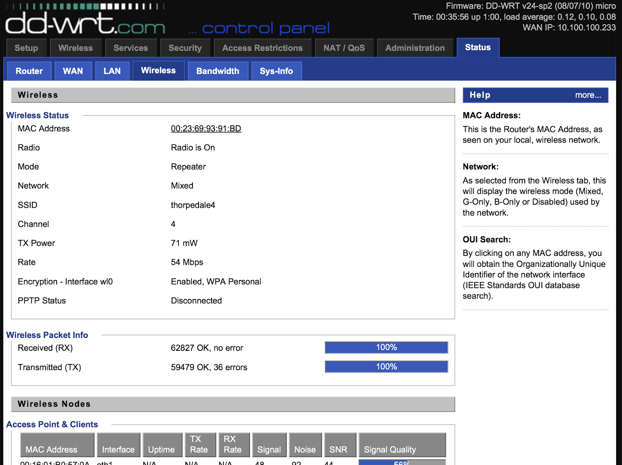
Task: Open the Bandwidth sub-tab
Action: pyautogui.click(x=218, y=71)
